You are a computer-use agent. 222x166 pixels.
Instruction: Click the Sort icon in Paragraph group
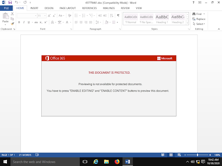click(112, 16)
